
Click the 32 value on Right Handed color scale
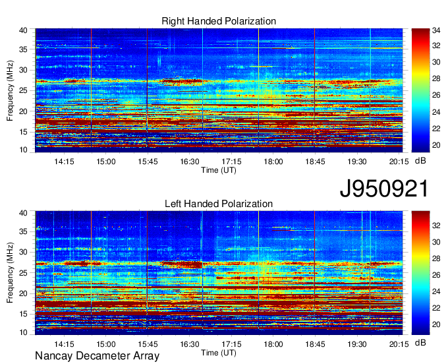click(x=436, y=45)
